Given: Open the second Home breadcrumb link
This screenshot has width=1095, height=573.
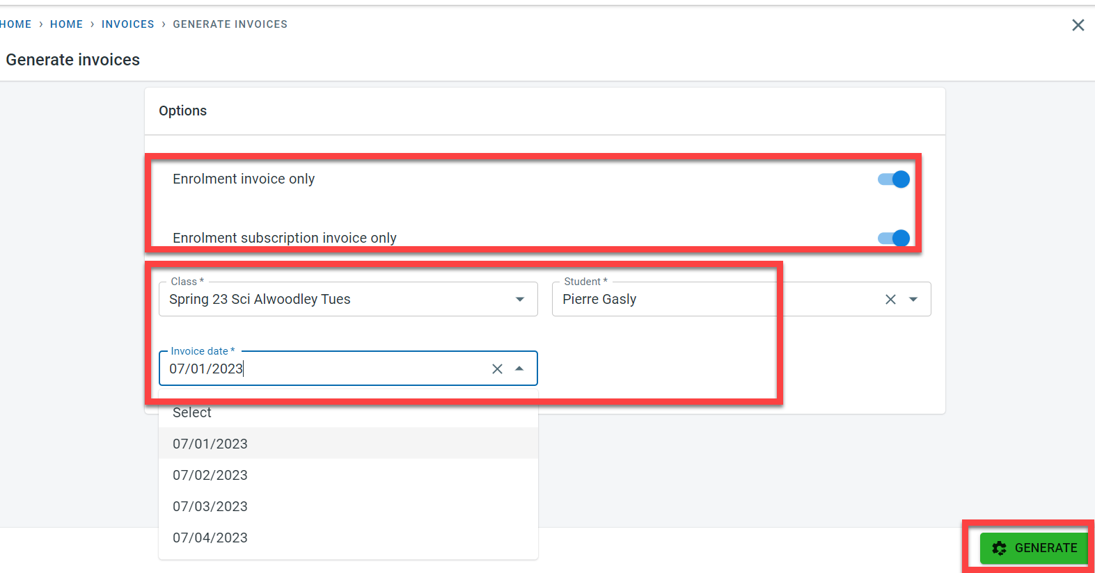Looking at the screenshot, I should point(66,24).
